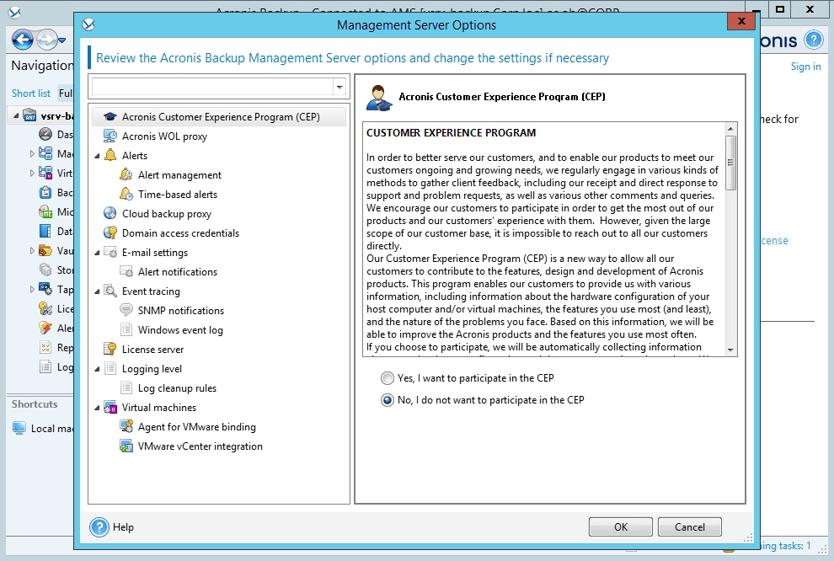Click the VMware vCenter integration icon
This screenshot has width=834, height=561.
coord(126,446)
